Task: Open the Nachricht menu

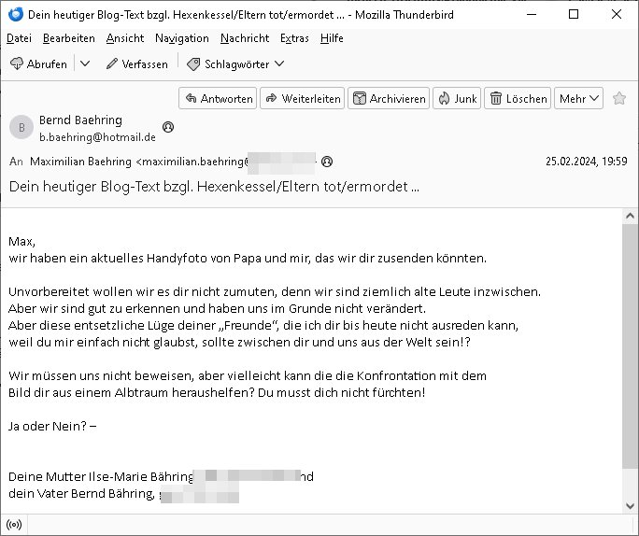Action: click(245, 38)
